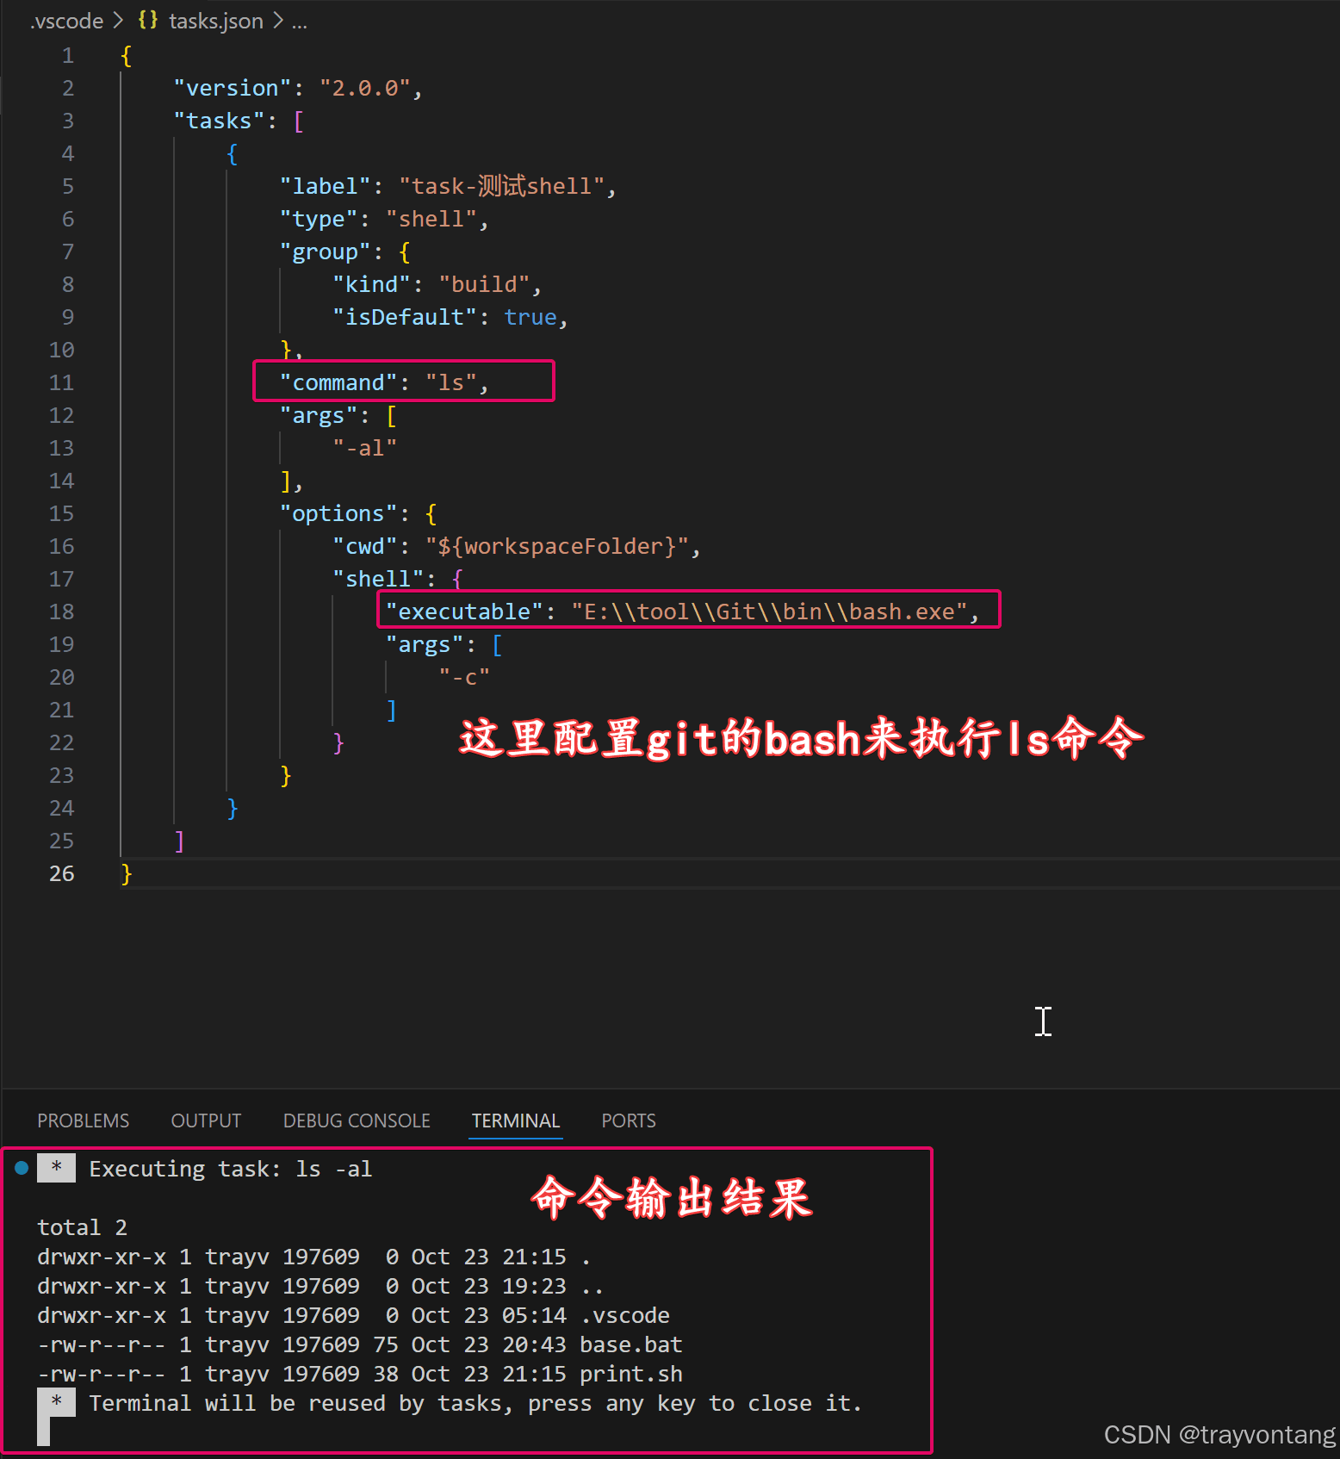
Task: Click line number 26 in the gutter
Action: click(x=61, y=873)
